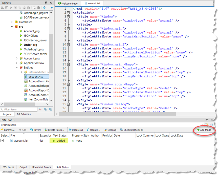Click the Add Mode button

tap(204, 130)
